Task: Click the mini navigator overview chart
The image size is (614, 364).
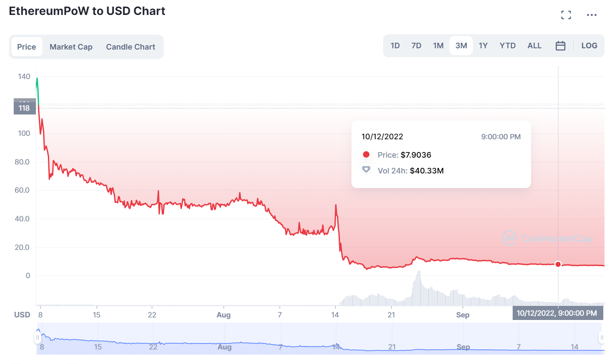Action: (x=321, y=338)
